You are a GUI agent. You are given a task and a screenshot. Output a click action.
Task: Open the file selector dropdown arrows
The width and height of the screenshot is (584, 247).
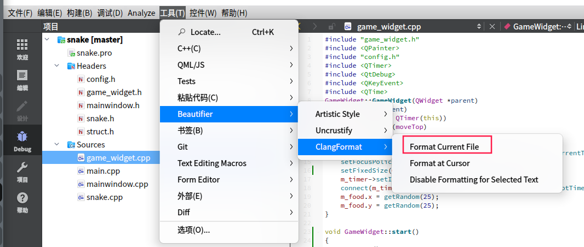tap(479, 27)
